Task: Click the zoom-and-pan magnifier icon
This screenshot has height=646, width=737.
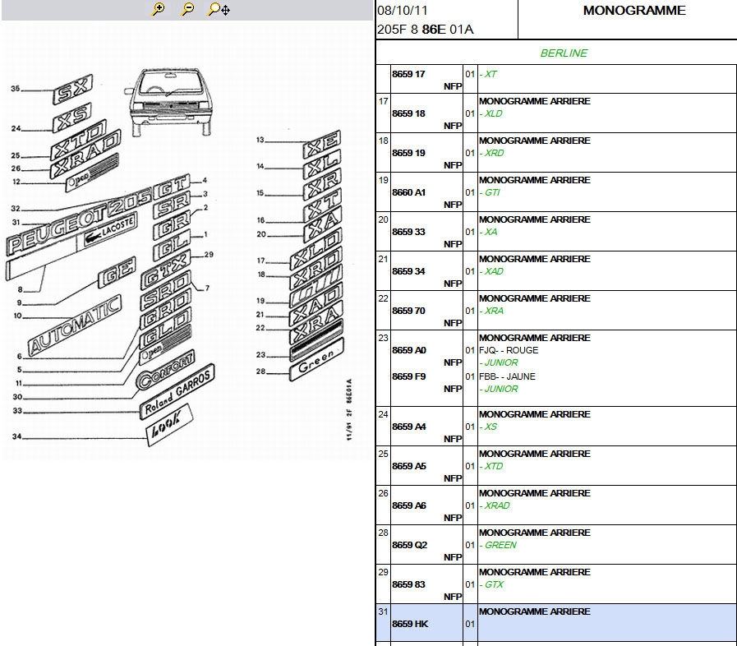Action: (x=219, y=9)
